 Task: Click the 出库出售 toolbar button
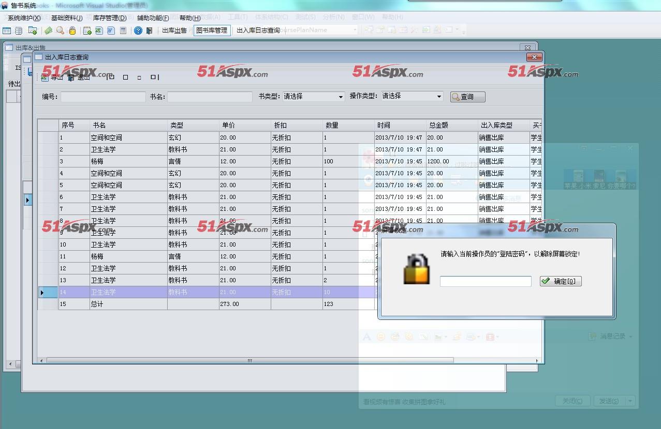point(174,30)
